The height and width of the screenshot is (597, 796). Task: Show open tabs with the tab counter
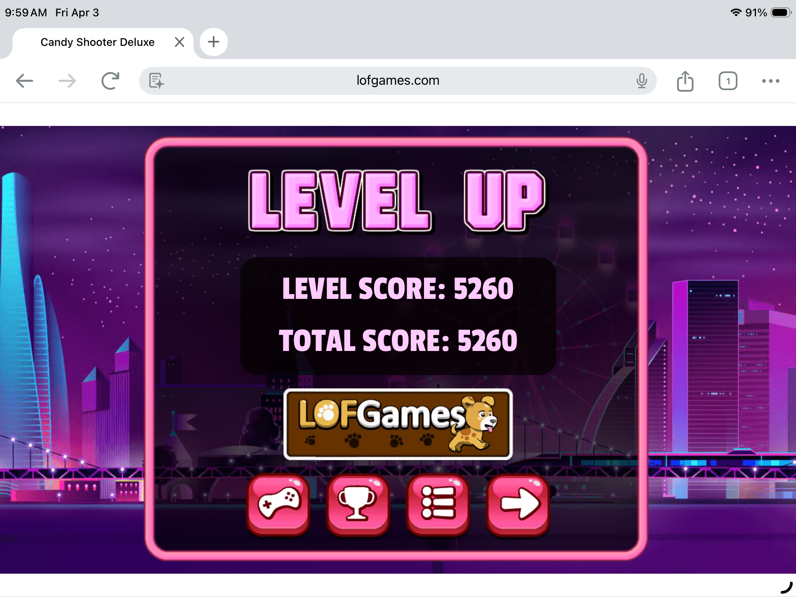tap(728, 81)
